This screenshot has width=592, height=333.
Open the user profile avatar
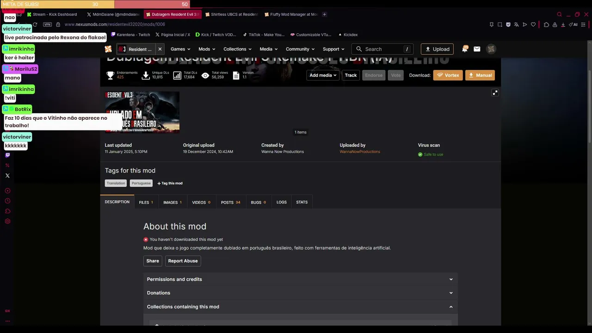pos(491,49)
